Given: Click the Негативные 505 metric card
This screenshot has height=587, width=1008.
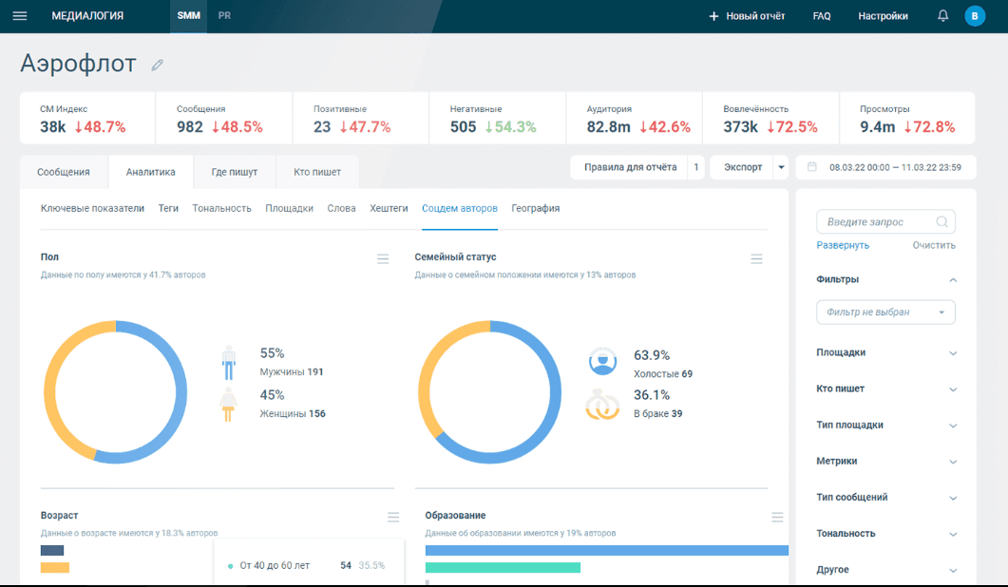Looking at the screenshot, I should coord(498,119).
